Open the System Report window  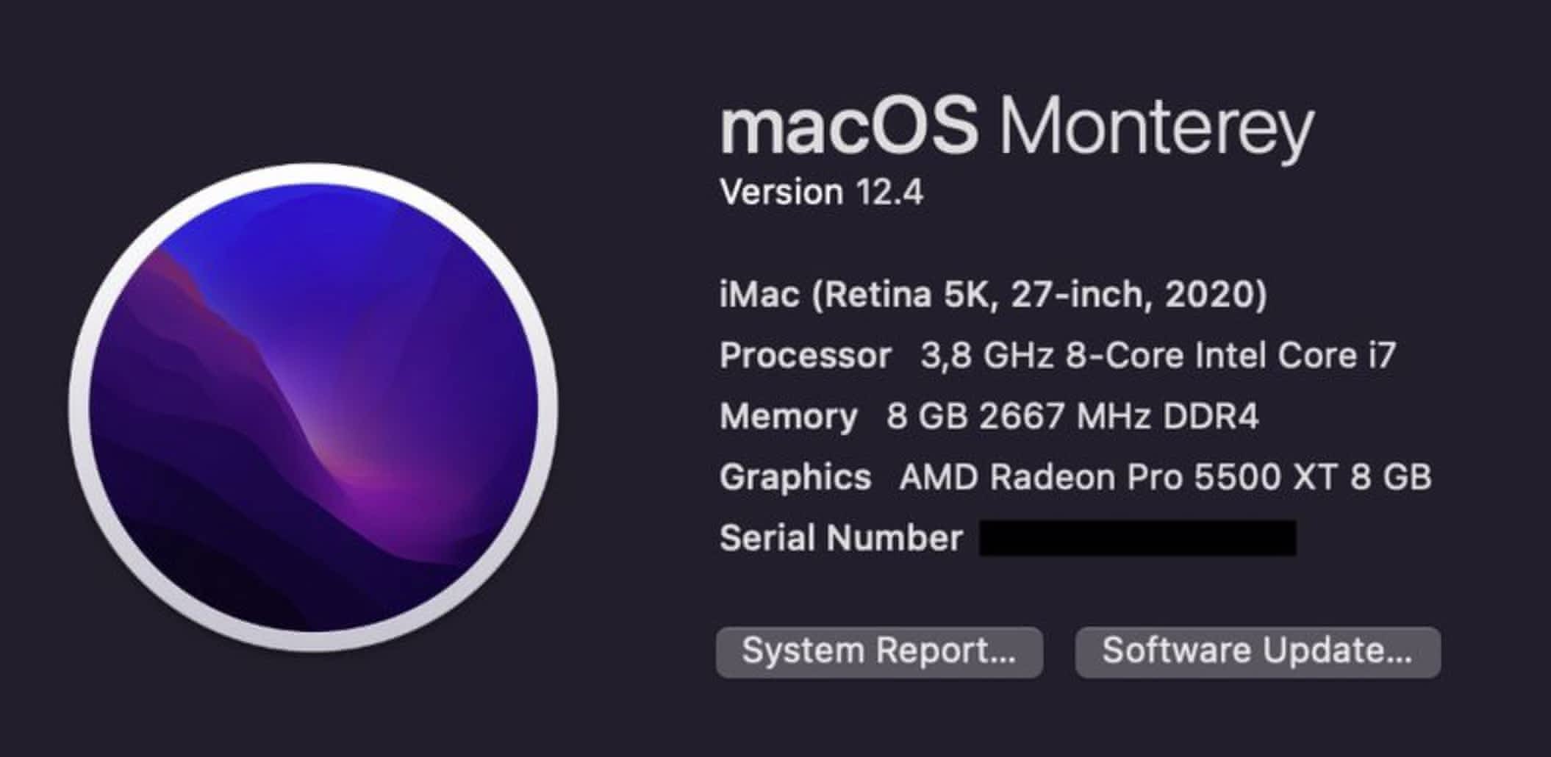click(878, 652)
